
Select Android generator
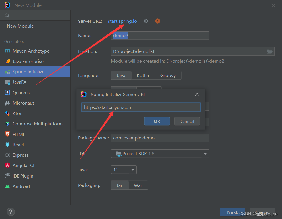35,186
